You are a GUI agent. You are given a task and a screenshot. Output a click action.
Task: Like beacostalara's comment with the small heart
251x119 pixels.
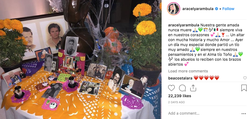point(245,78)
